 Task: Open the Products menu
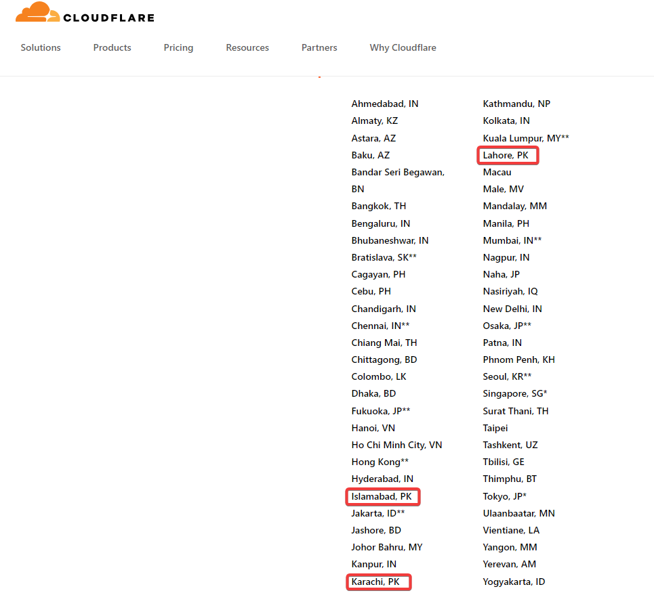click(x=113, y=47)
